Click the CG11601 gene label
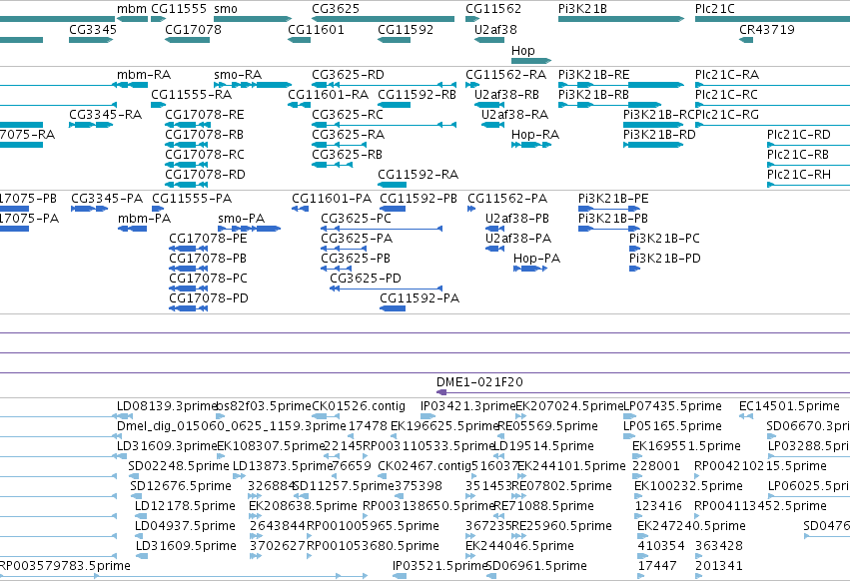The width and height of the screenshot is (850, 581). [x=316, y=29]
